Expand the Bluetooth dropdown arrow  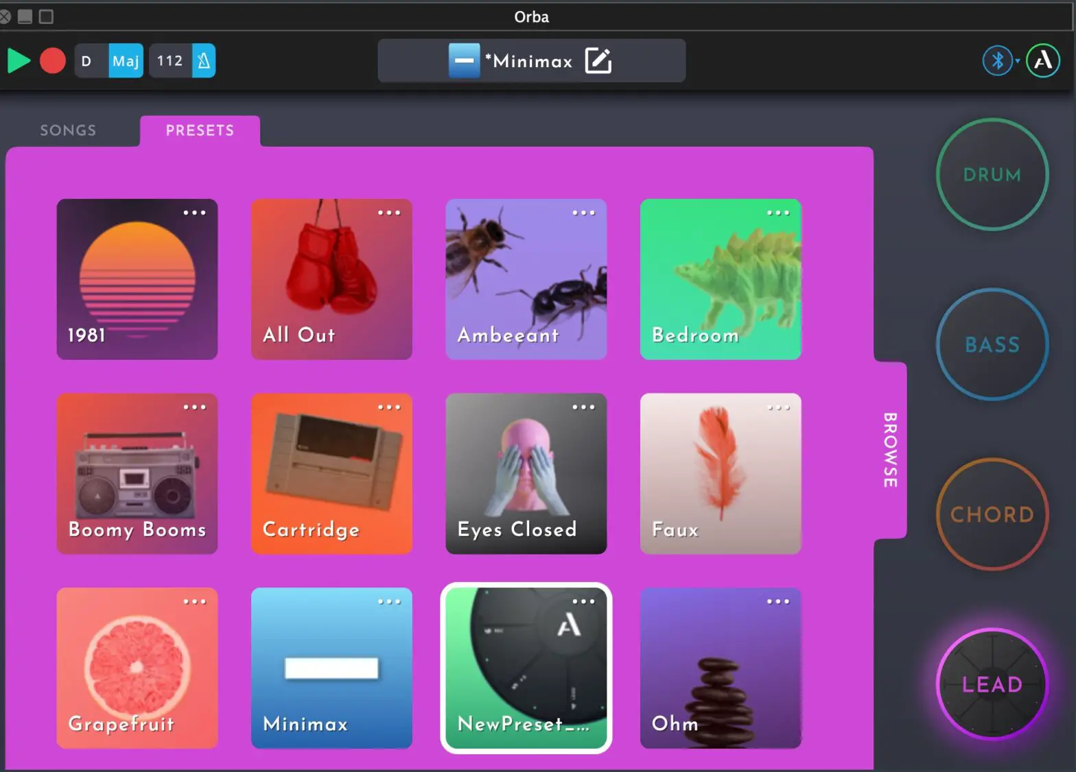1018,61
